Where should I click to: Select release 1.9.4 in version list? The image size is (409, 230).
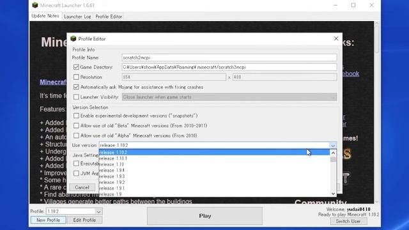(214, 171)
